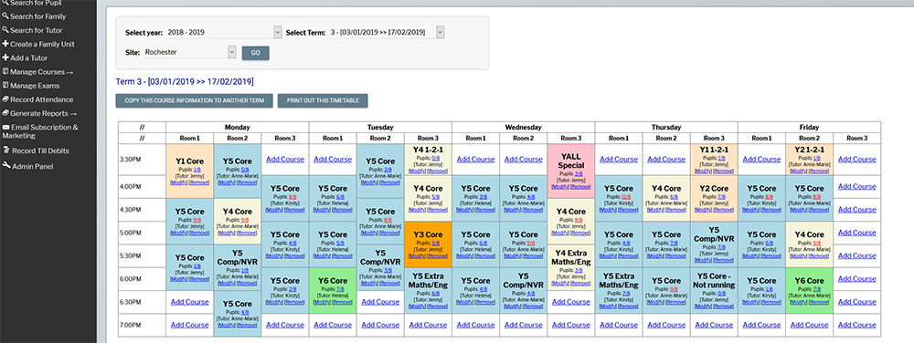Open the Site dropdown showing Rochester

point(189,52)
